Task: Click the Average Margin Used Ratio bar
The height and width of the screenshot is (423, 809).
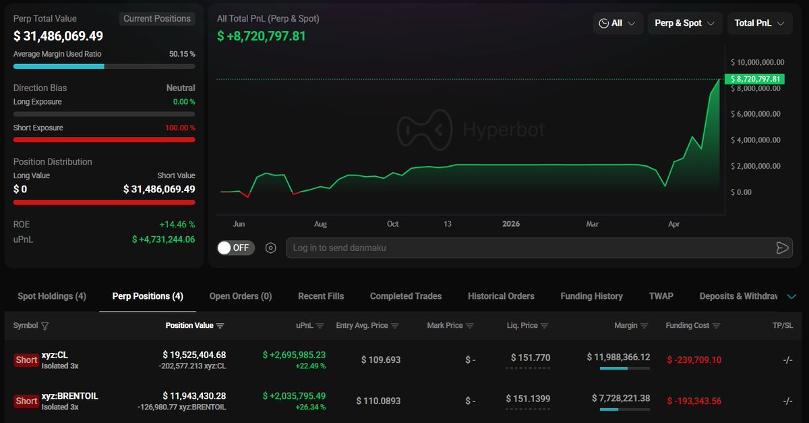Action: point(104,66)
